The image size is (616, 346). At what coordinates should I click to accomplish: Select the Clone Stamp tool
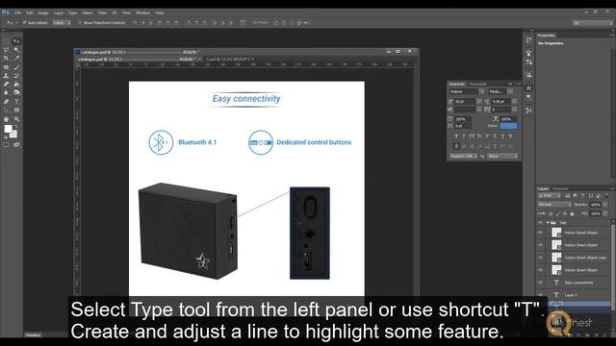7,75
